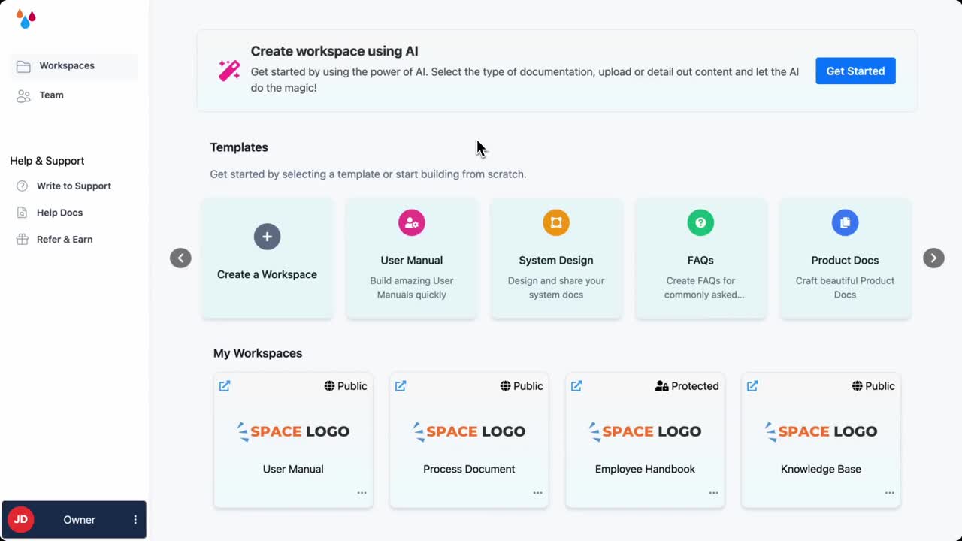Switch to the Team section

coord(51,95)
